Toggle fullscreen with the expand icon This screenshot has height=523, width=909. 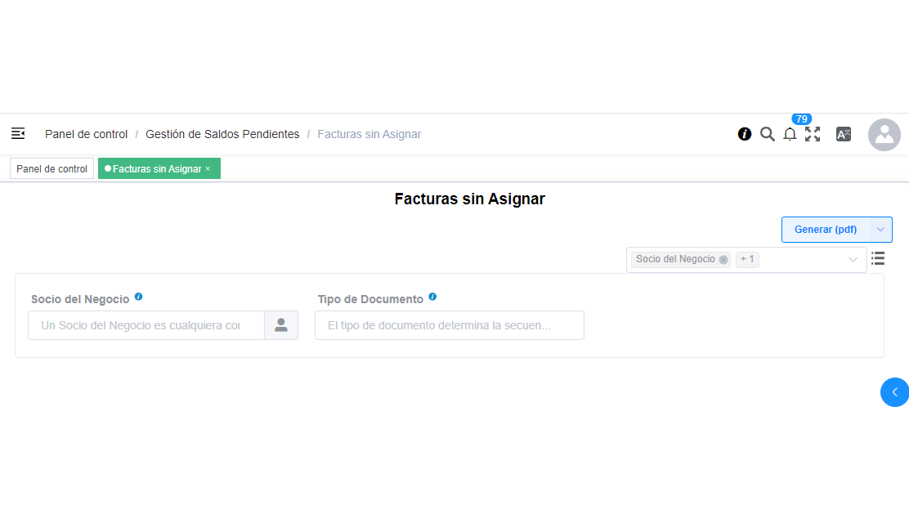tap(813, 133)
